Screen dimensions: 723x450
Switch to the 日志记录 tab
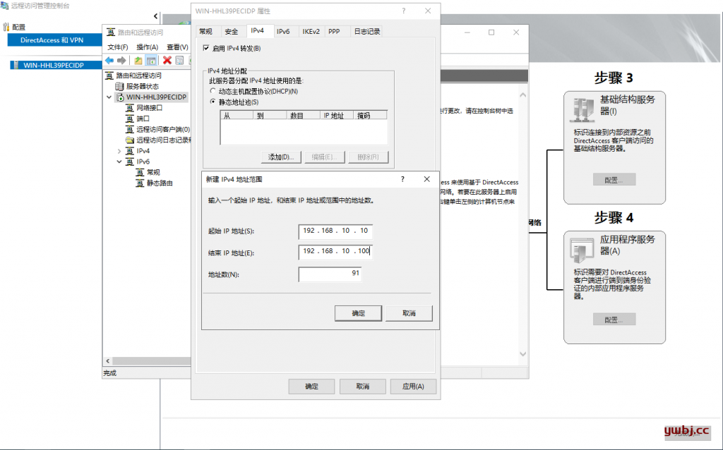tap(367, 31)
